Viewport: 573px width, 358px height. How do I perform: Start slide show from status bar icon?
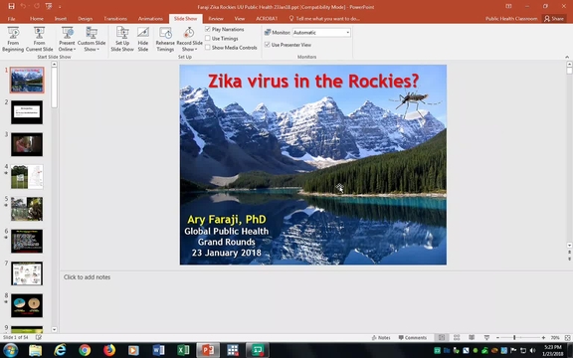click(x=486, y=337)
